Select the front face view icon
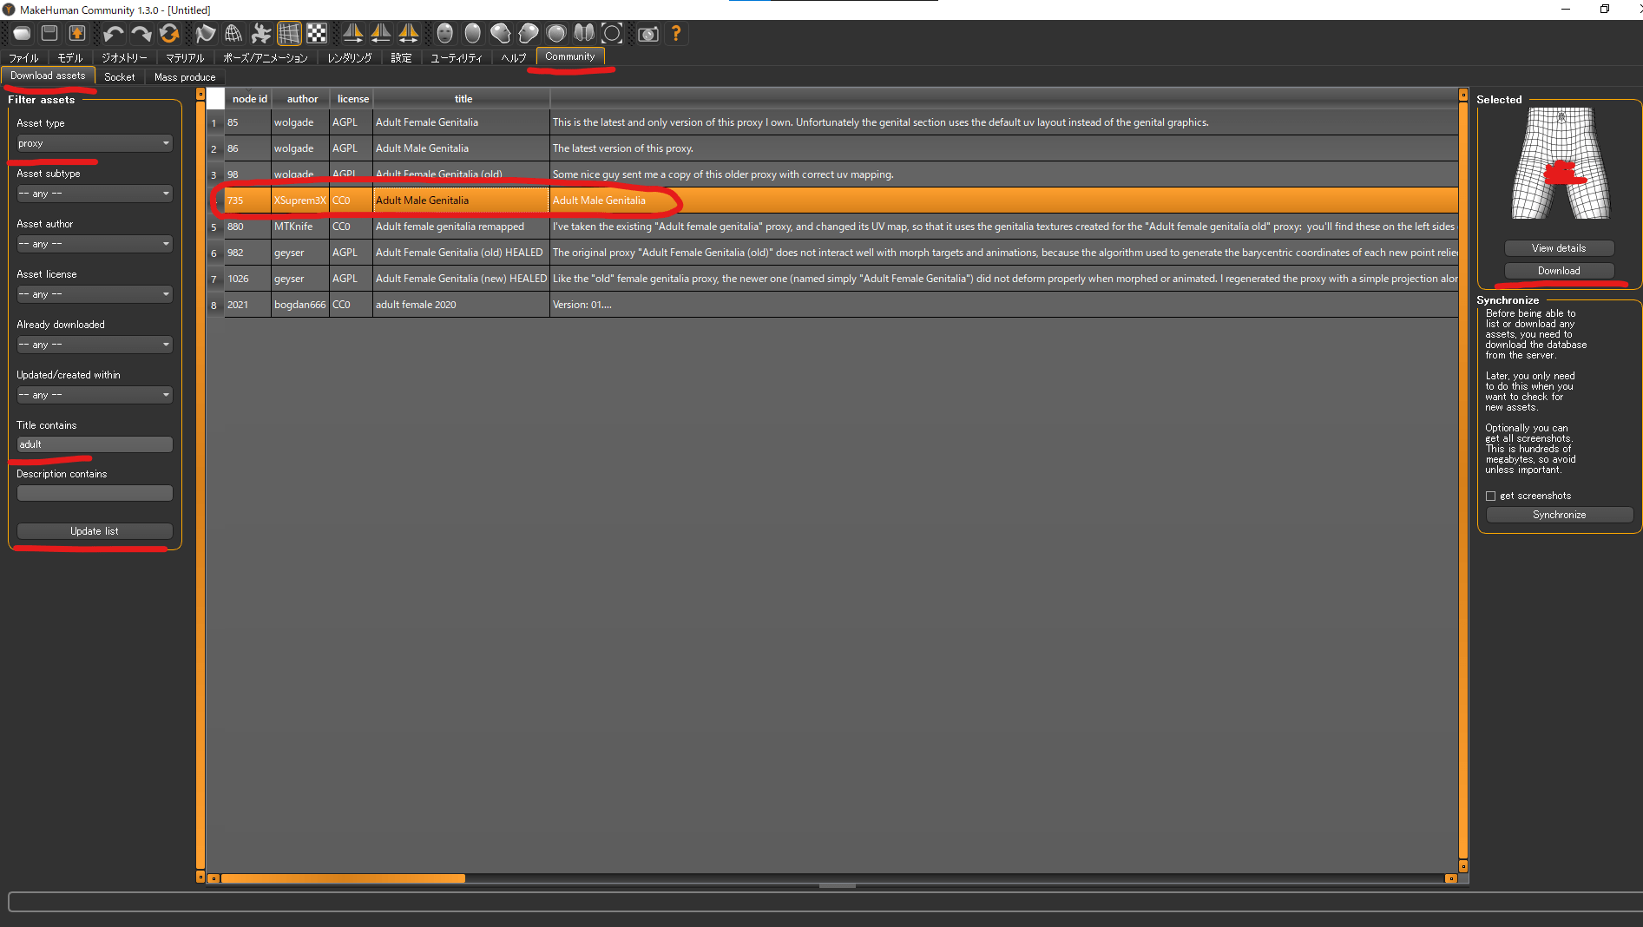This screenshot has height=927, width=1643. click(444, 34)
